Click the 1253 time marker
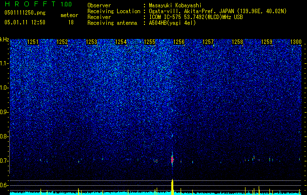 [x=91, y=42]
